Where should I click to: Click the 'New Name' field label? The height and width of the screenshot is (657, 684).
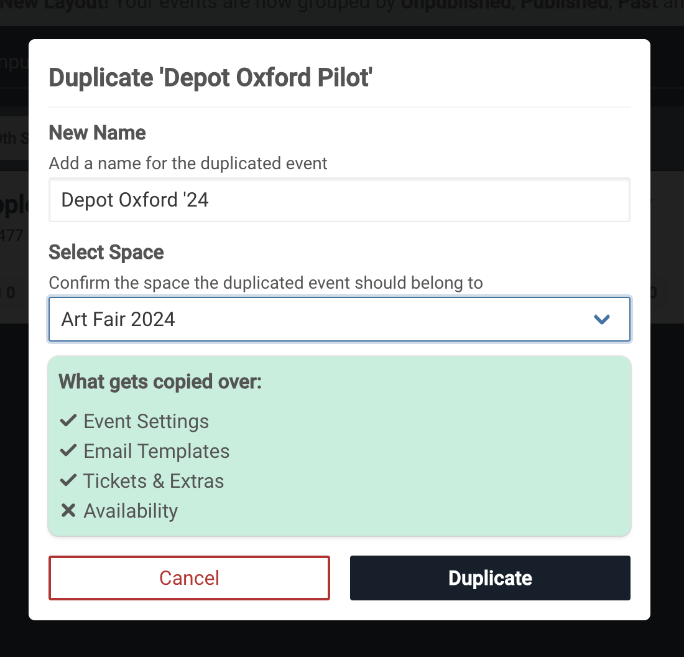[97, 133]
